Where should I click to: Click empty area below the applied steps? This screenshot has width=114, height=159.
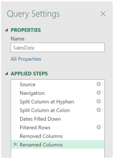click(x=58, y=153)
